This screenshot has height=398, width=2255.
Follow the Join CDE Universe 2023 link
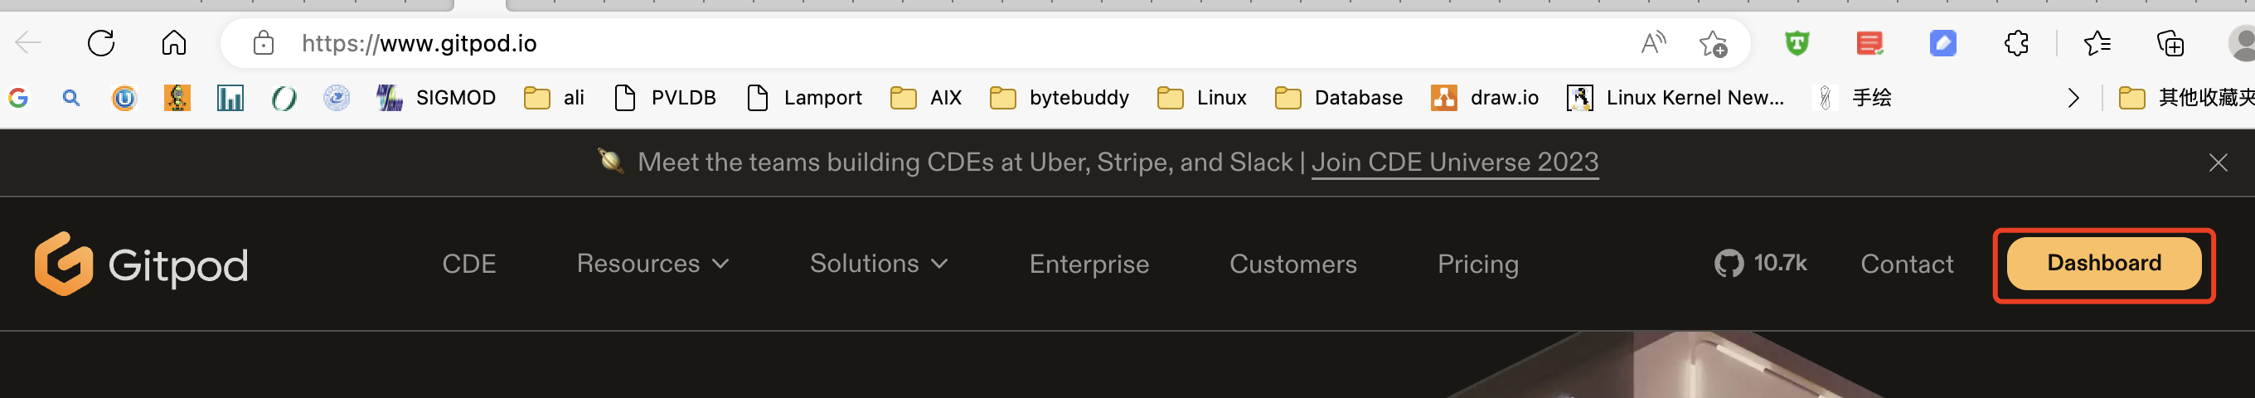click(1455, 163)
